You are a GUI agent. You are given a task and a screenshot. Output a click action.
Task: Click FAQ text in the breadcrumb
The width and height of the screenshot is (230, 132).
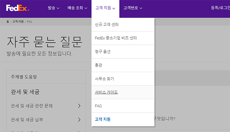tap(29, 22)
